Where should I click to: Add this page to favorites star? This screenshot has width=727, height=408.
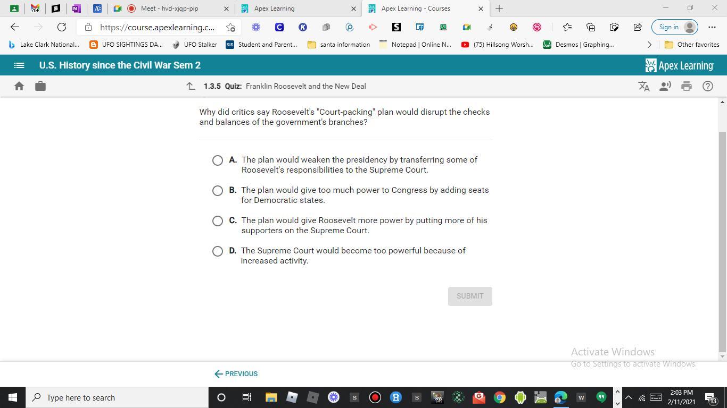[x=230, y=27]
